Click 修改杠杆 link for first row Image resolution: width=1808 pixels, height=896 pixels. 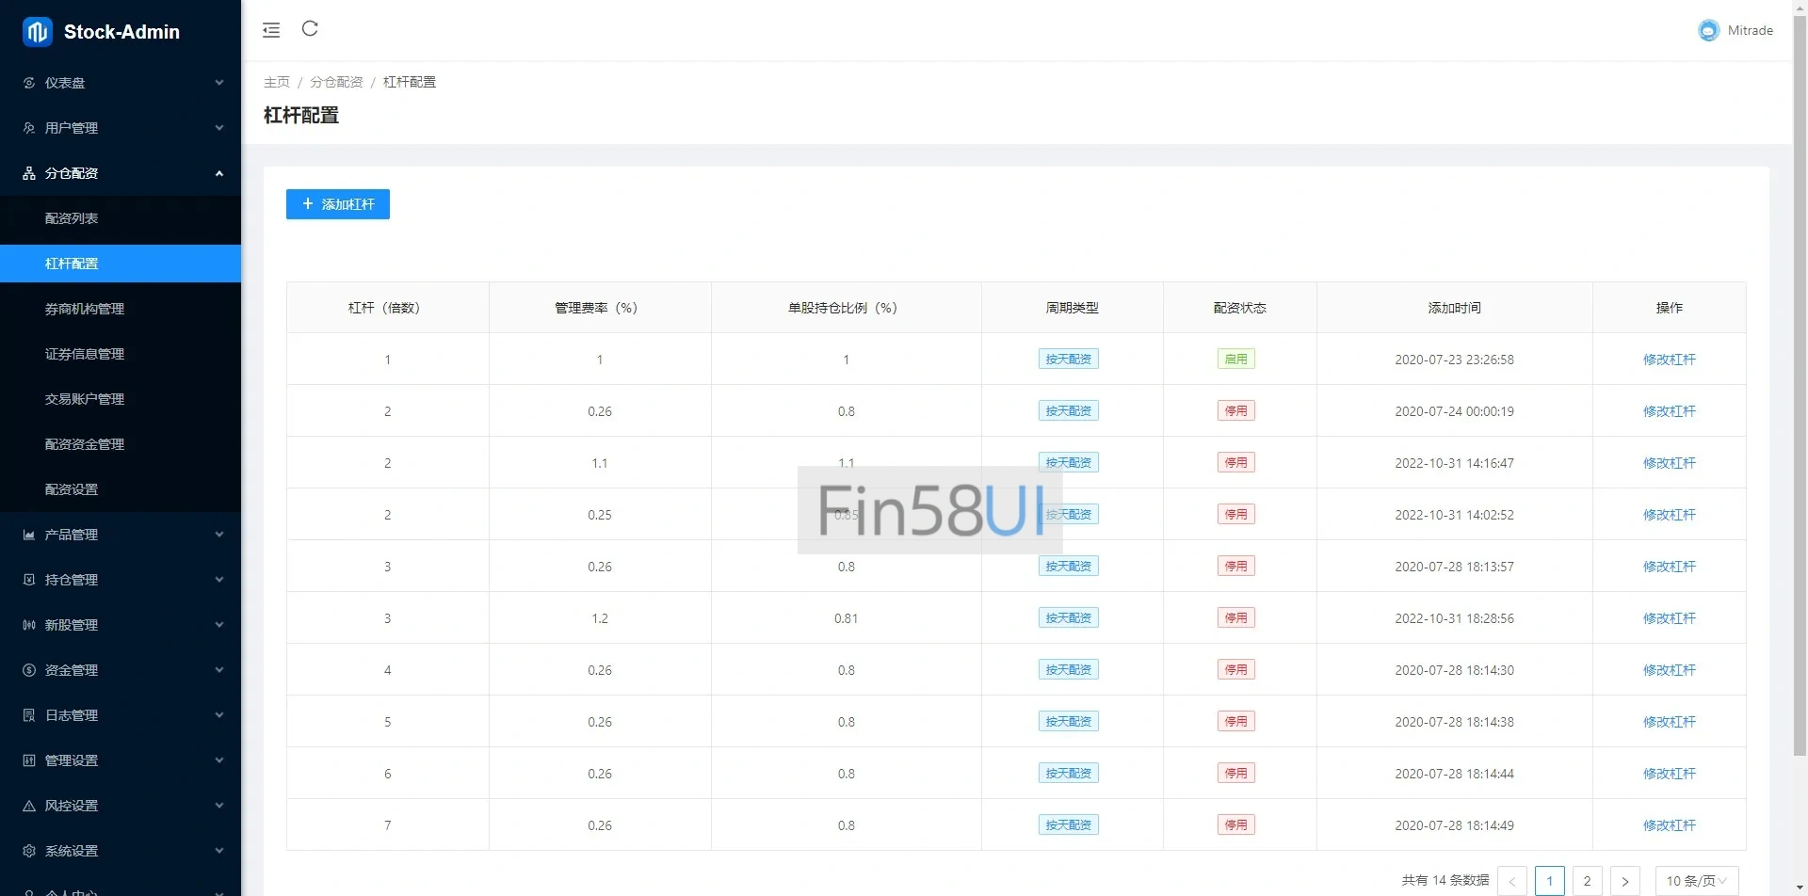[x=1669, y=360]
